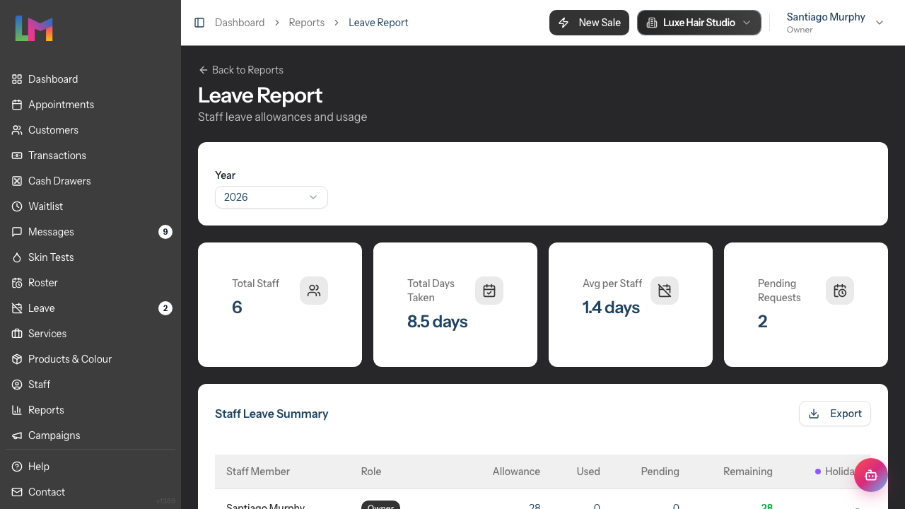The height and width of the screenshot is (509, 905).
Task: Click the Export button
Action: [x=835, y=414]
